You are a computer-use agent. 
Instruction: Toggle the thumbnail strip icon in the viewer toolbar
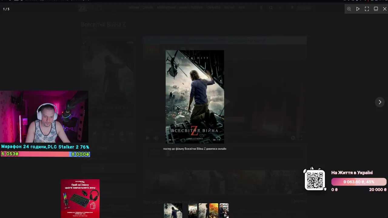point(376,9)
